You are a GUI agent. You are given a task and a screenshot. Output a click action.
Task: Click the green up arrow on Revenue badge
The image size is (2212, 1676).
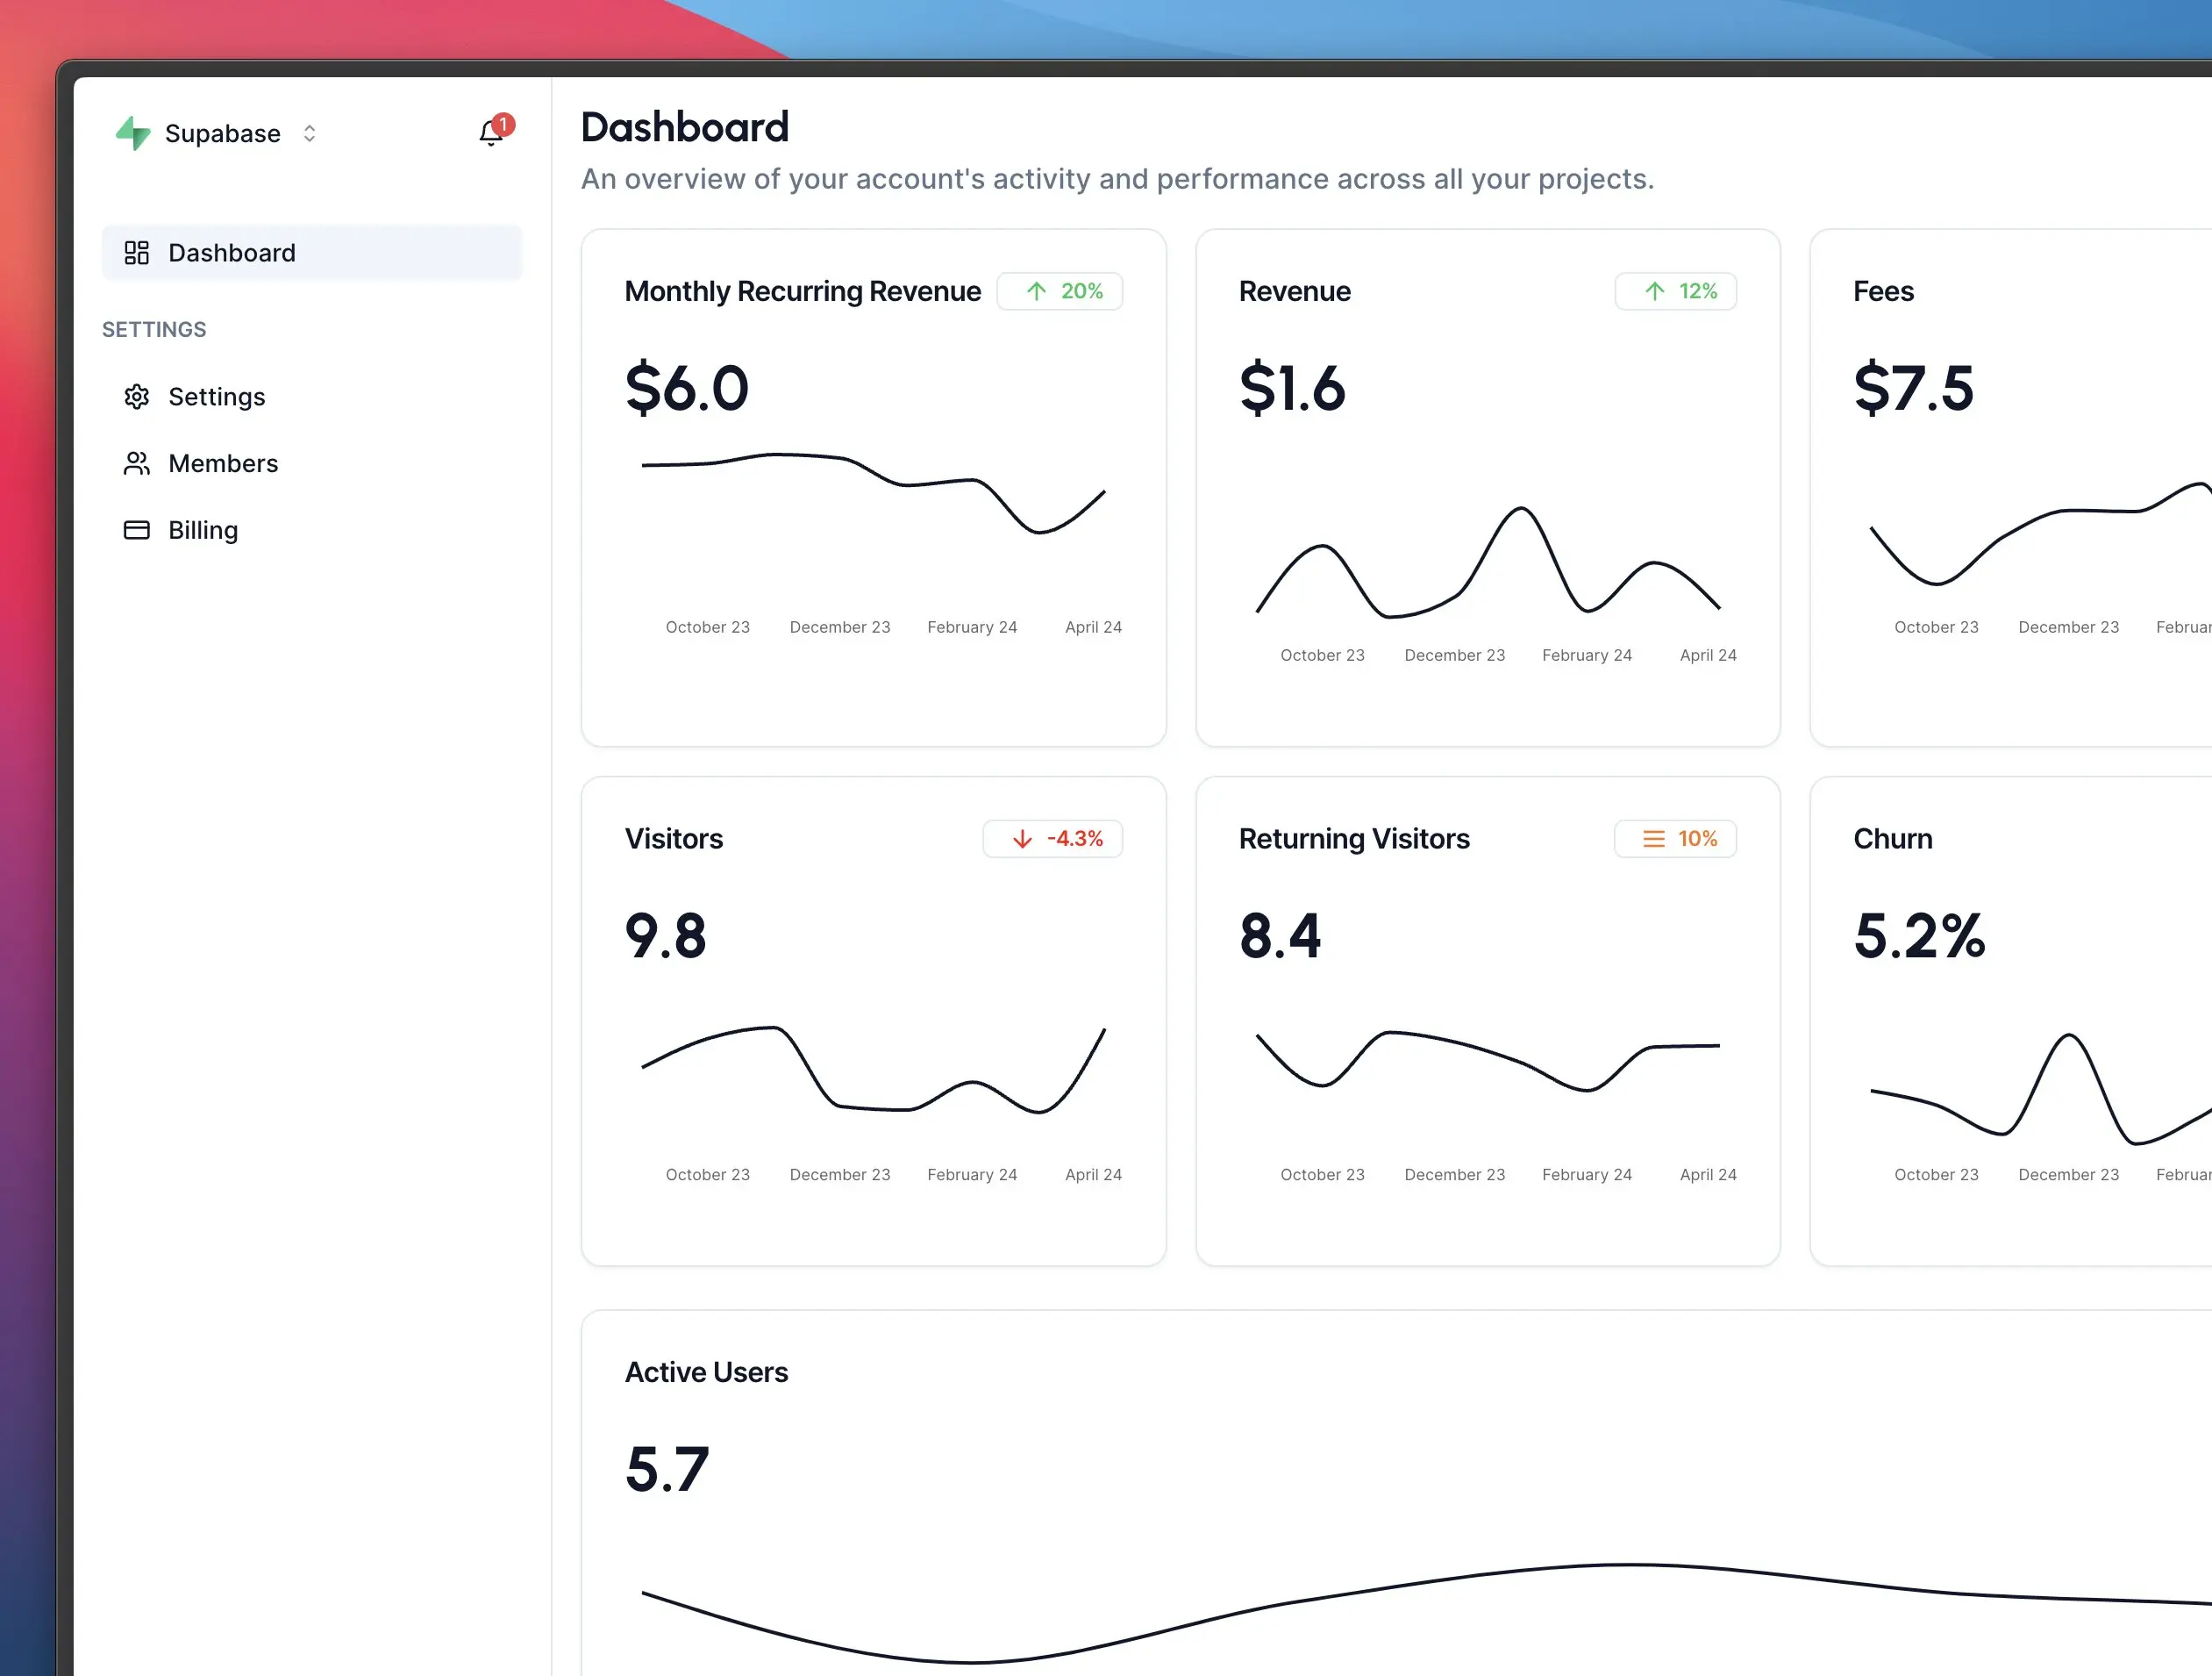tap(1655, 291)
